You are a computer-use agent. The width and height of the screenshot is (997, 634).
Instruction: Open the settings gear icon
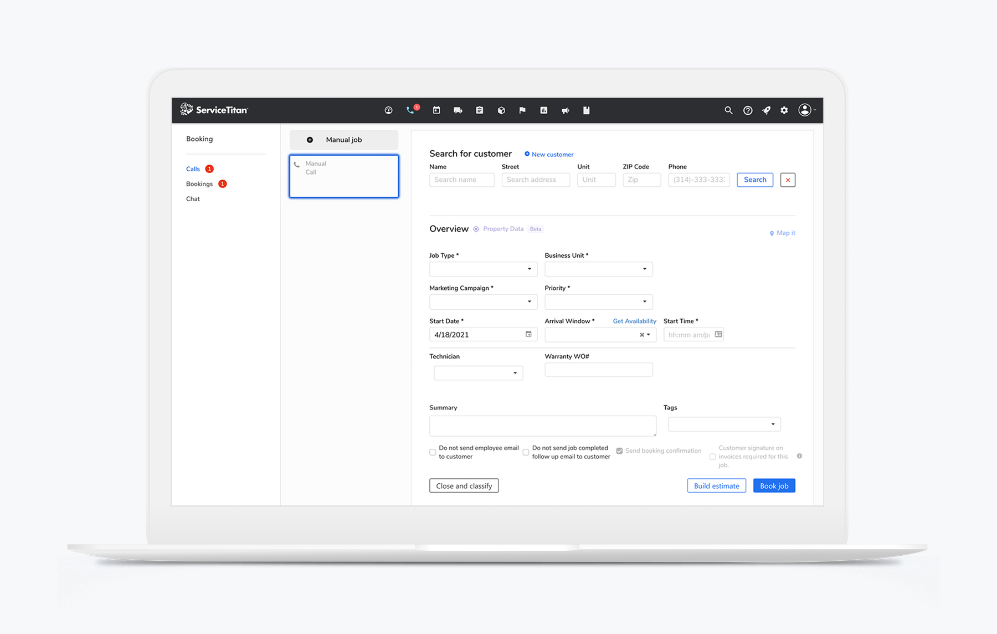click(784, 110)
